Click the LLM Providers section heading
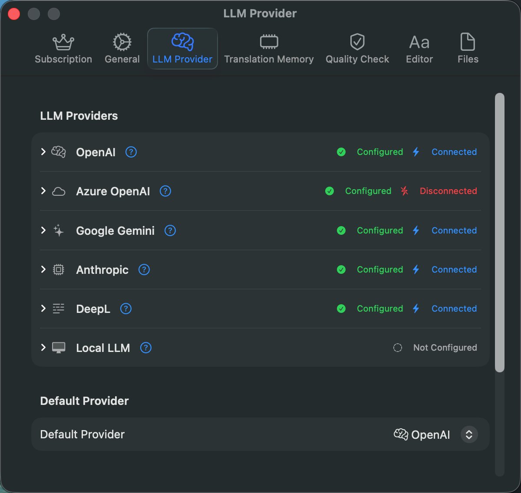 click(x=79, y=116)
